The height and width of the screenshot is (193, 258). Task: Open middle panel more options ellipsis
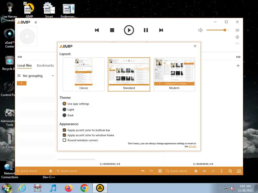pyautogui.click(x=151, y=171)
